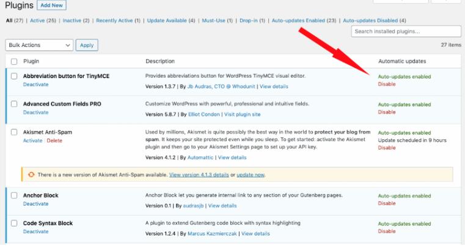Open audrasjb author link
Screen dimensions: 465x246
[x=193, y=206]
